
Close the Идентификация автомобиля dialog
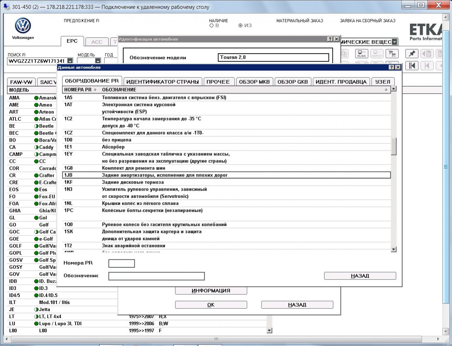point(336,39)
